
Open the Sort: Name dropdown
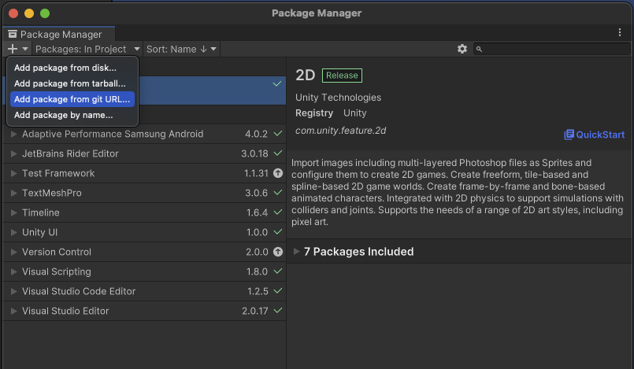pyautogui.click(x=180, y=49)
